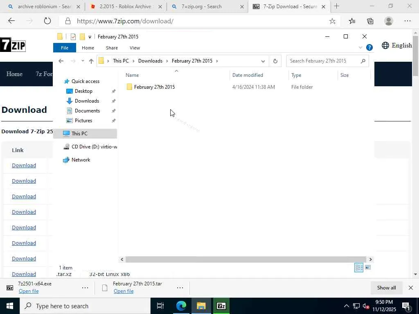The image size is (419, 314).
Task: Switch to Large icons view layout icon
Action: tap(368, 267)
